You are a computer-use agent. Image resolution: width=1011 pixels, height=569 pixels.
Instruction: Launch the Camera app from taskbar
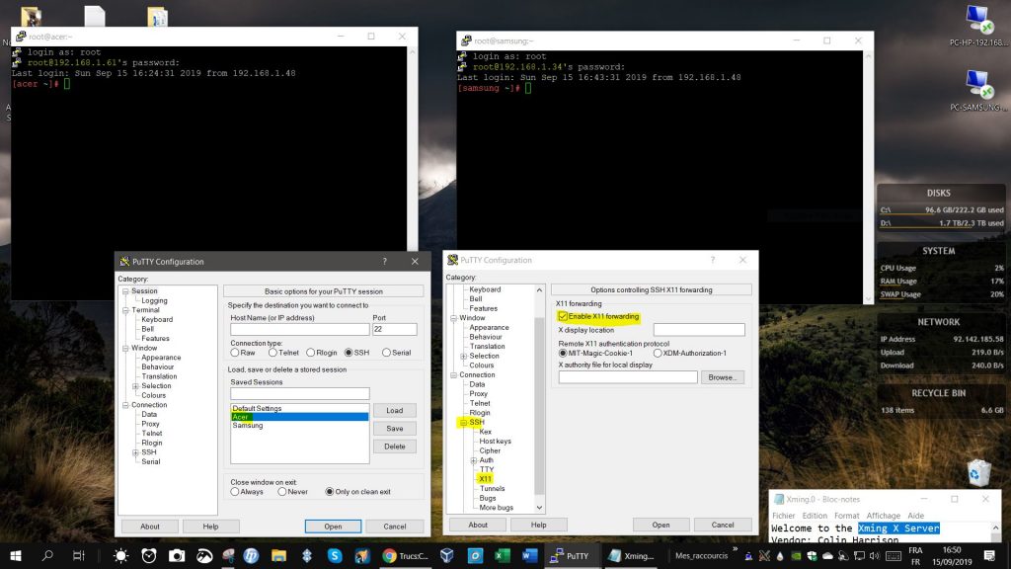point(176,555)
